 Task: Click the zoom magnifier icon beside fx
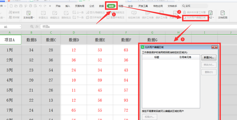pyautogui.click(x=32, y=27)
